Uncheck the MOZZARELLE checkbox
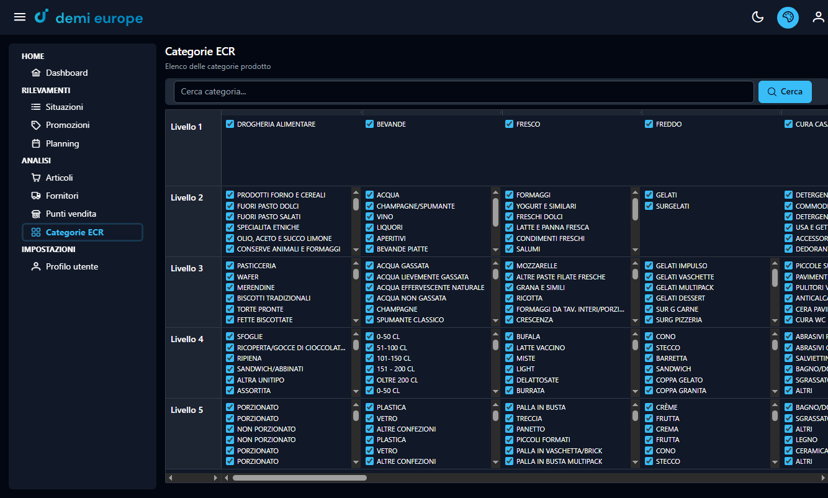The image size is (828, 498). 510,266
